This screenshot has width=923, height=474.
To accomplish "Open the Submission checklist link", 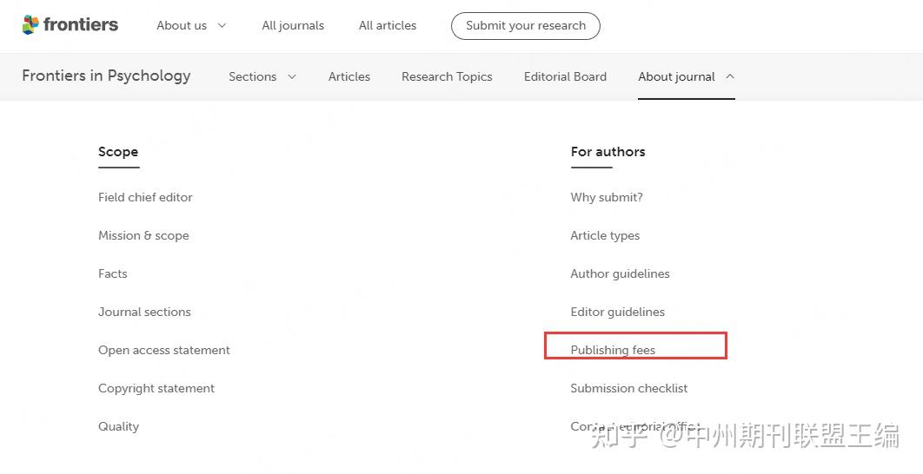I will pos(629,388).
